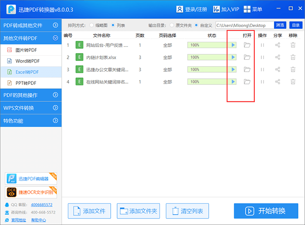Expand WPS文件转换 section
305x225 pixels.
tap(31, 108)
